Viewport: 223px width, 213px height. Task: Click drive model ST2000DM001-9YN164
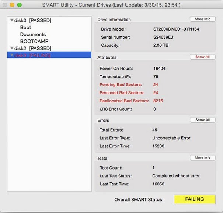[x=176, y=29]
